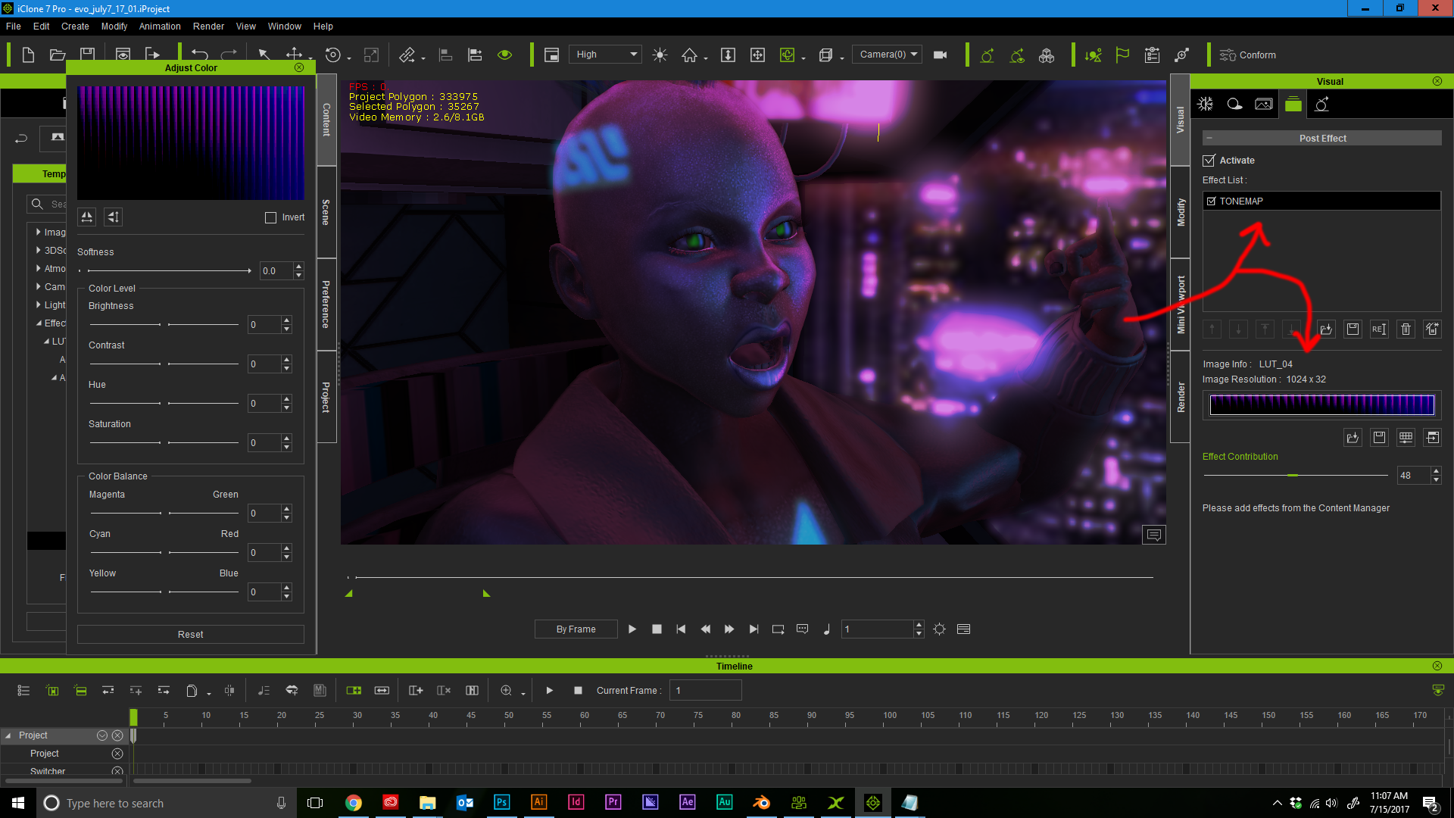Click the By Frame button
Image resolution: width=1454 pixels, height=818 pixels.
click(576, 629)
